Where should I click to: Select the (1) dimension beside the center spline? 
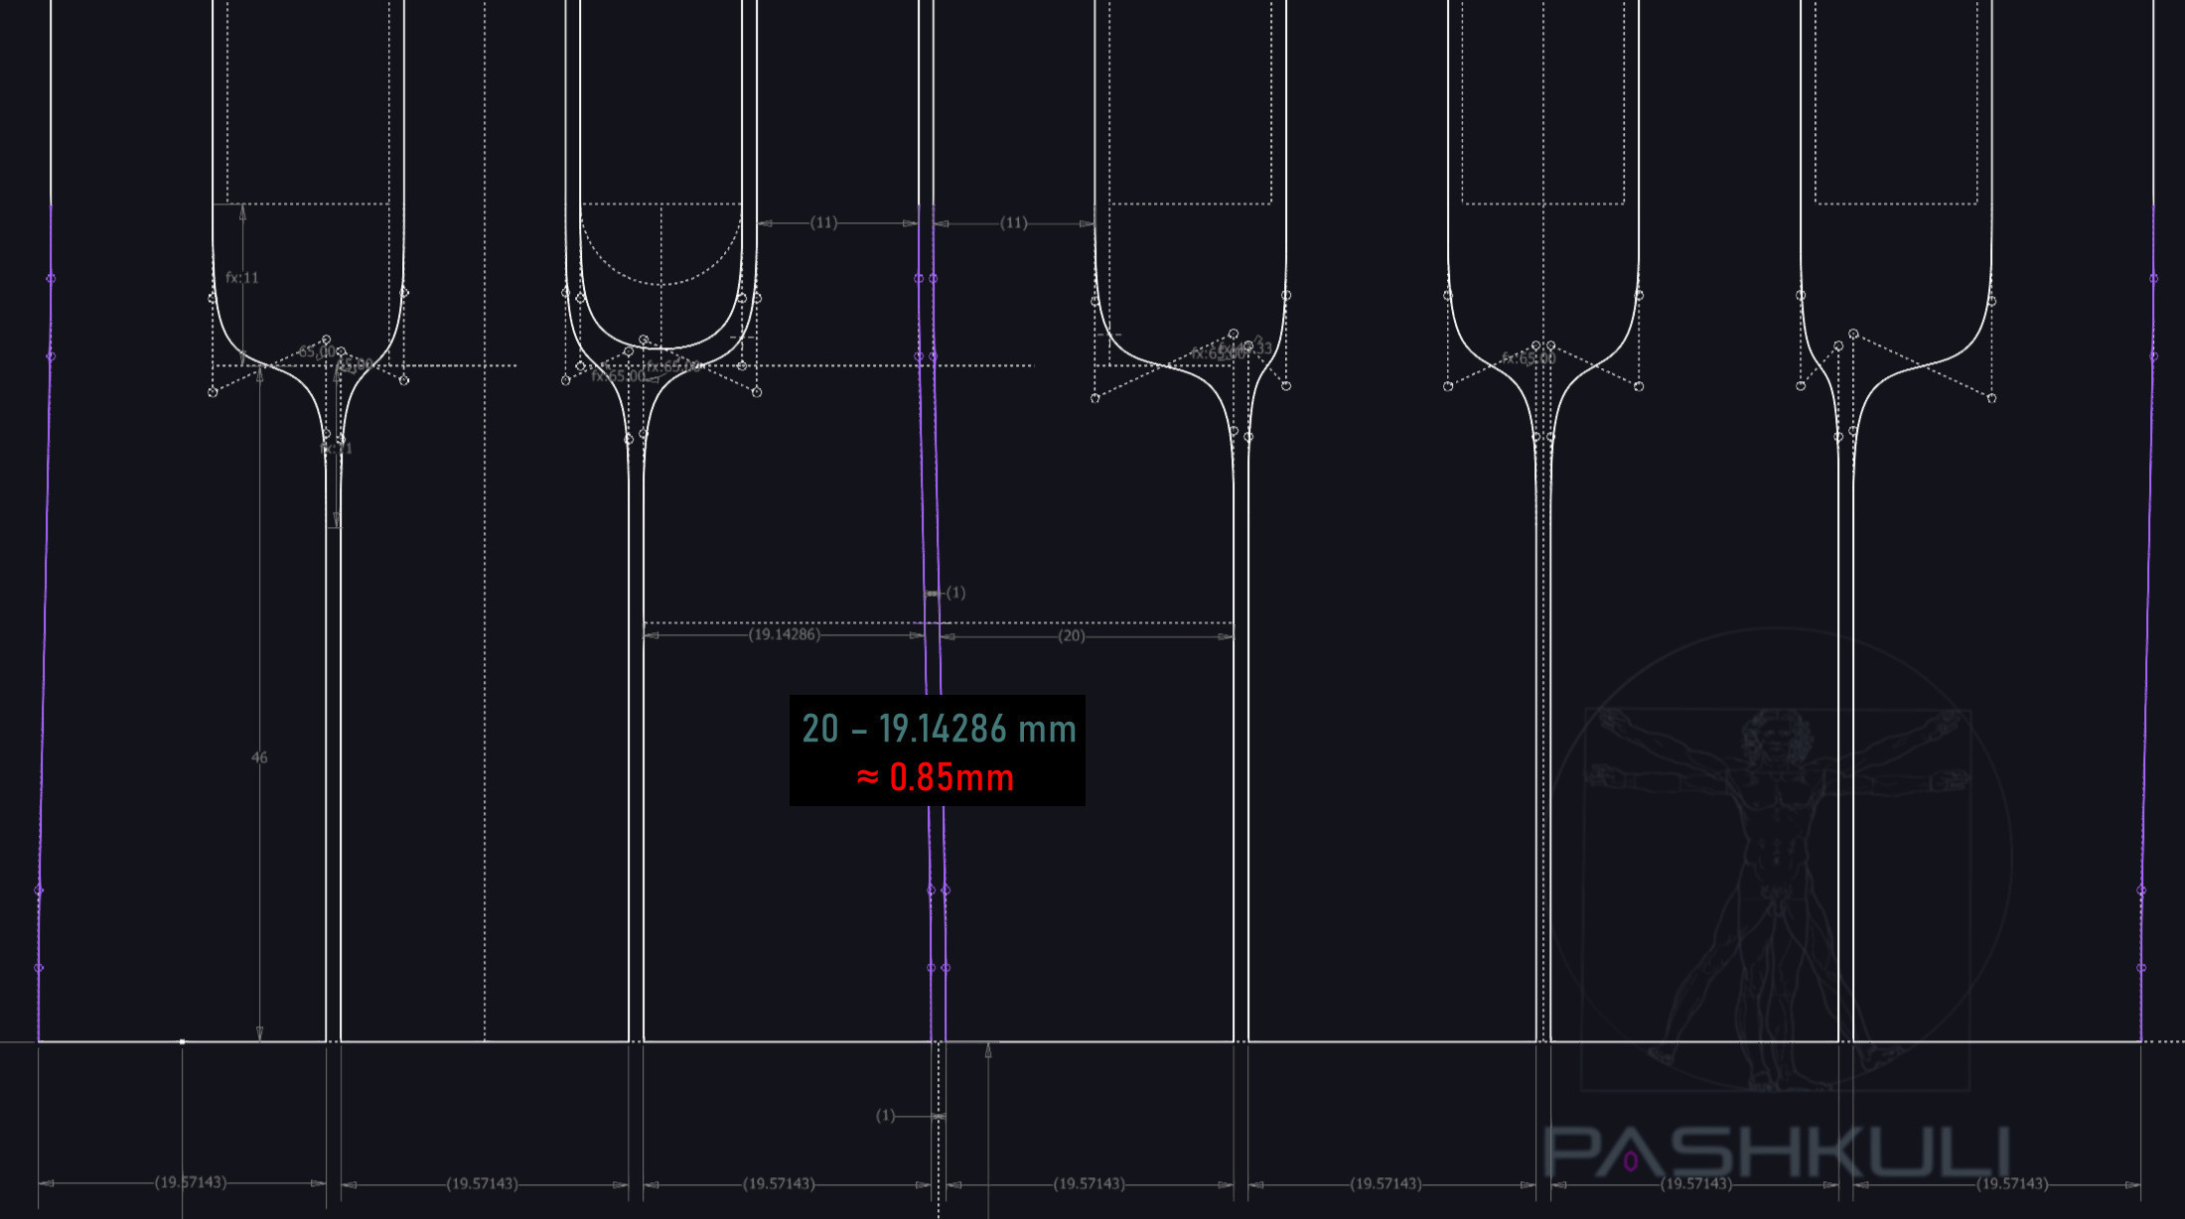[x=954, y=593]
